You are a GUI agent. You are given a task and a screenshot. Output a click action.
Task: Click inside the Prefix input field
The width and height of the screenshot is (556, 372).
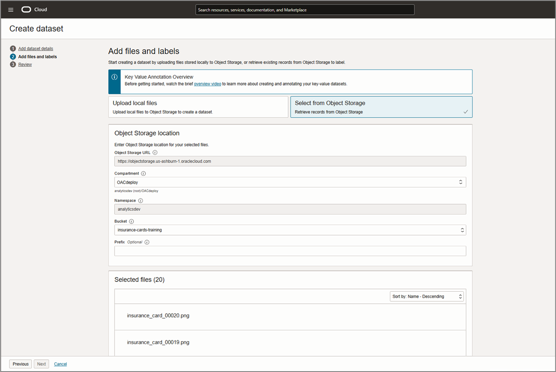(x=287, y=251)
